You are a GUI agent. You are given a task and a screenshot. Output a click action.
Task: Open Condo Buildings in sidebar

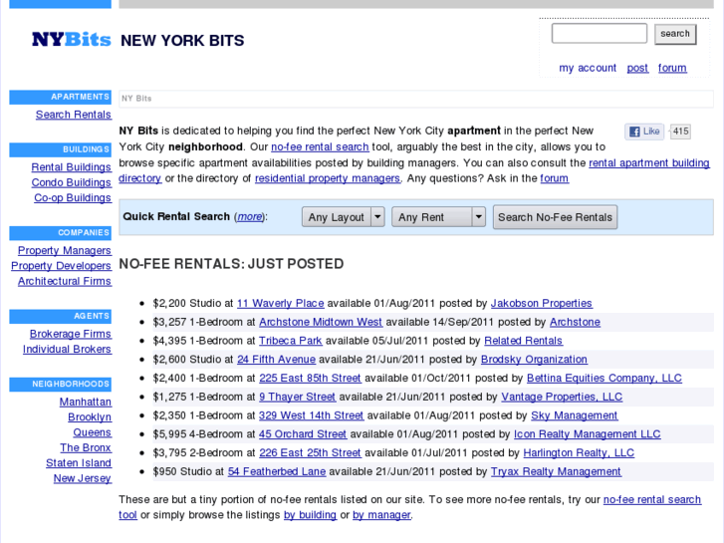click(71, 182)
